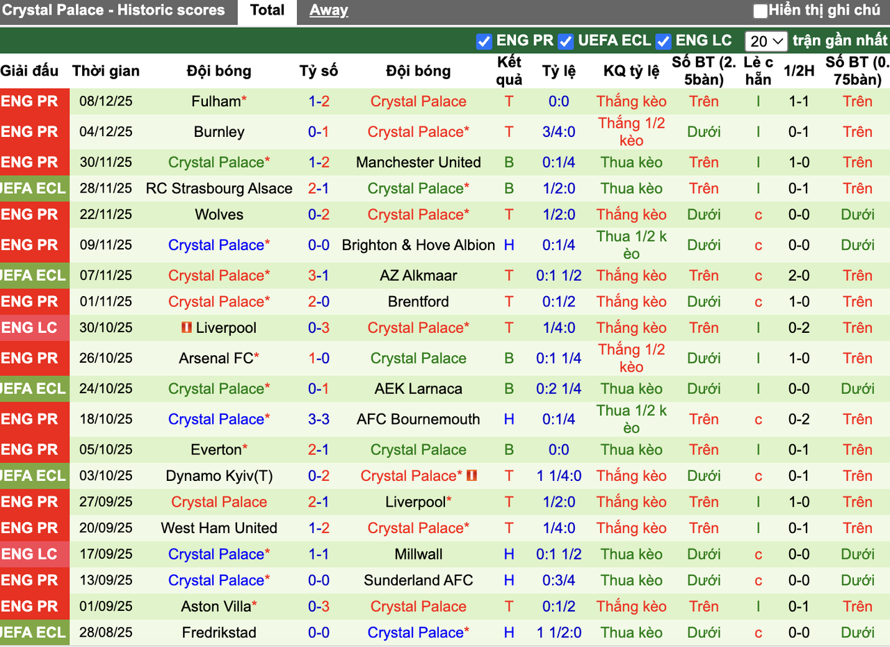The height and width of the screenshot is (647, 890).
Task: Click the Tỷ số column header
Action: coord(319,71)
